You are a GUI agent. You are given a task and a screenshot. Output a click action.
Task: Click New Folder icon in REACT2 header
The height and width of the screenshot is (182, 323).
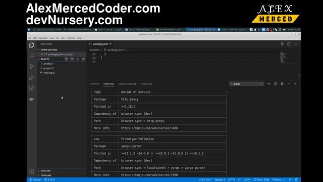coord(72,59)
